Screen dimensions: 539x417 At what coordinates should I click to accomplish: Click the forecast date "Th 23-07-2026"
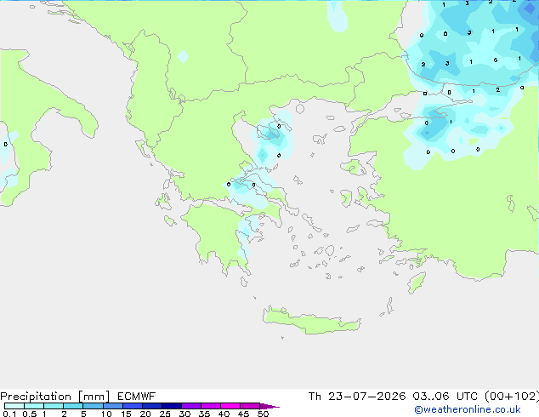tap(357, 397)
